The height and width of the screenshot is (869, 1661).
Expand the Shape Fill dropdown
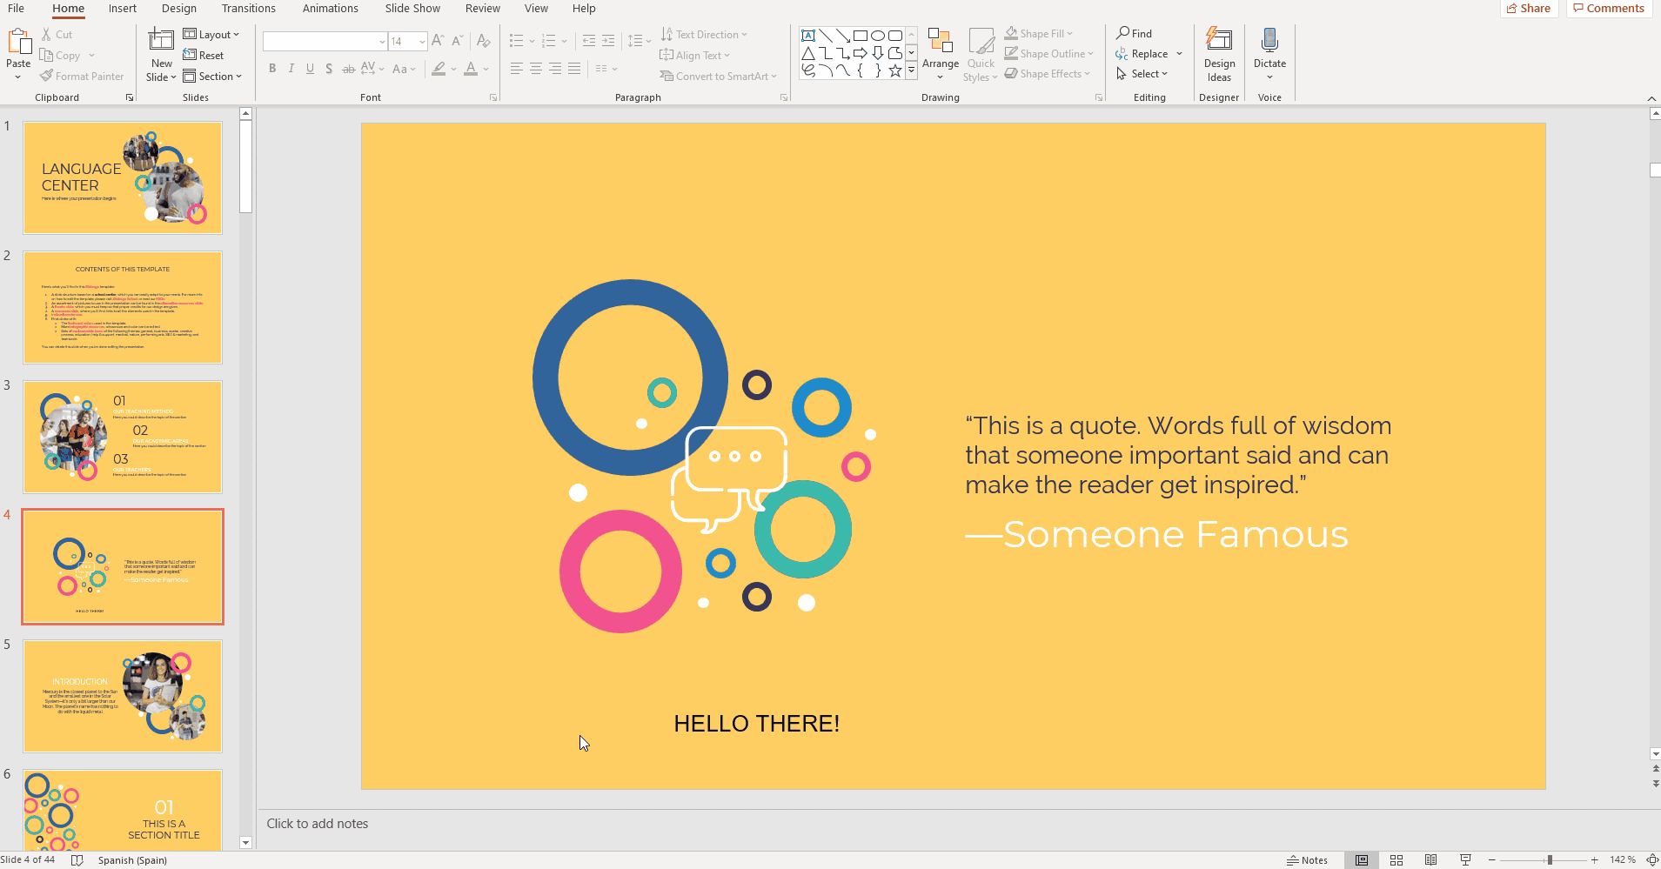click(1070, 34)
